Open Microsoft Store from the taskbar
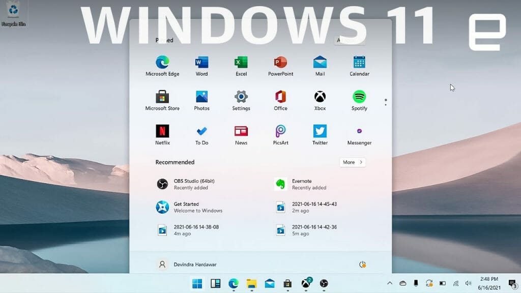521x293 pixels. pyautogui.click(x=287, y=283)
